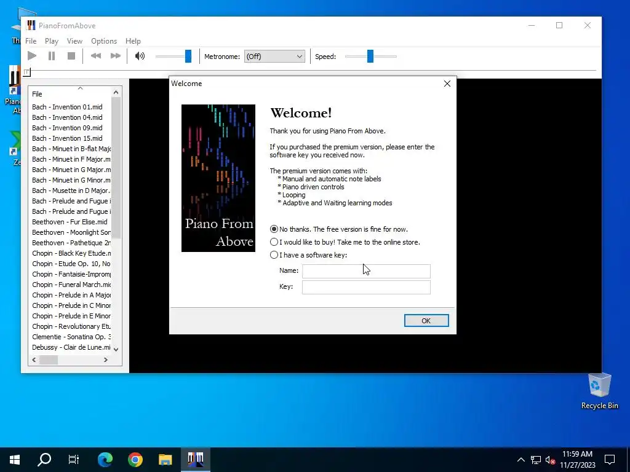Click the Stop button in toolbar
The height and width of the screenshot is (472, 630).
(x=71, y=56)
